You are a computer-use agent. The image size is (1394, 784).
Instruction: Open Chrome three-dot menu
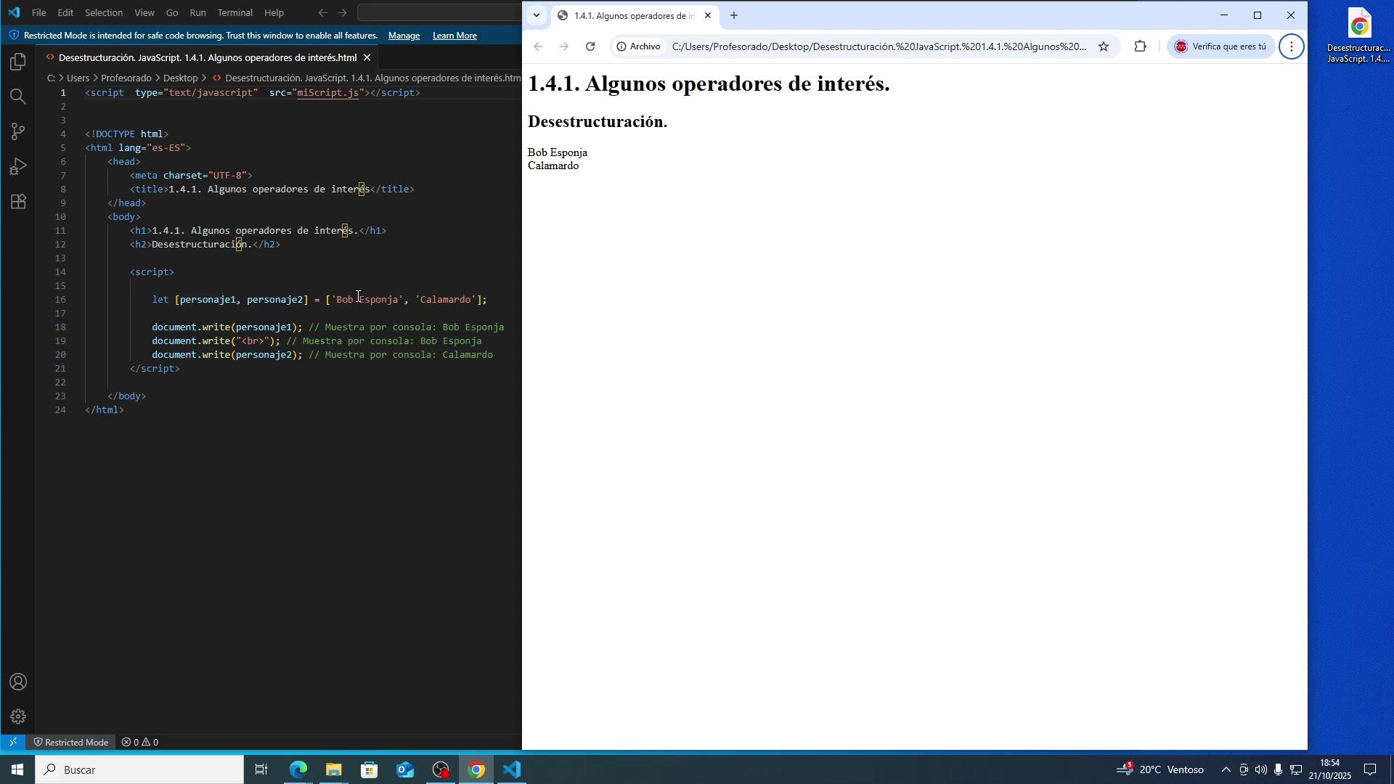[1291, 46]
